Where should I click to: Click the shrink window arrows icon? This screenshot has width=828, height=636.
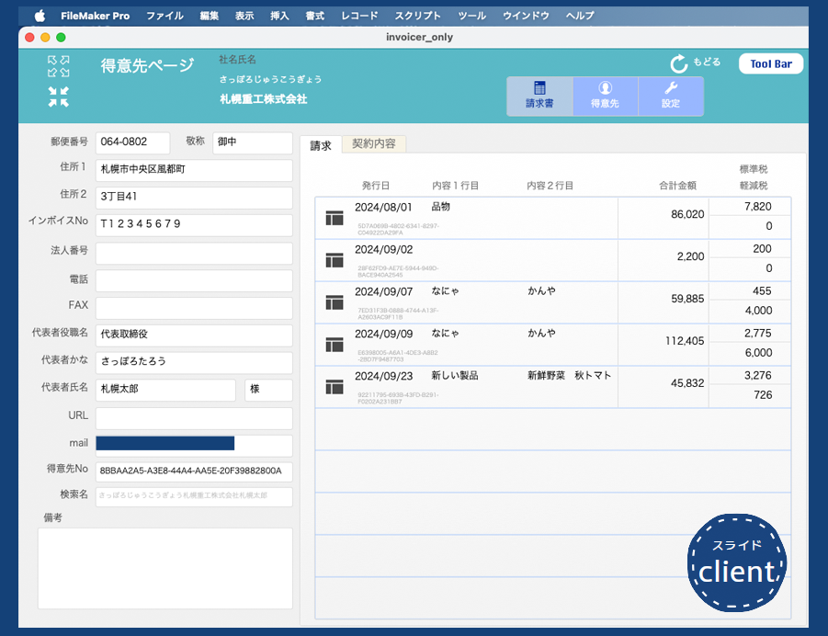tap(59, 97)
